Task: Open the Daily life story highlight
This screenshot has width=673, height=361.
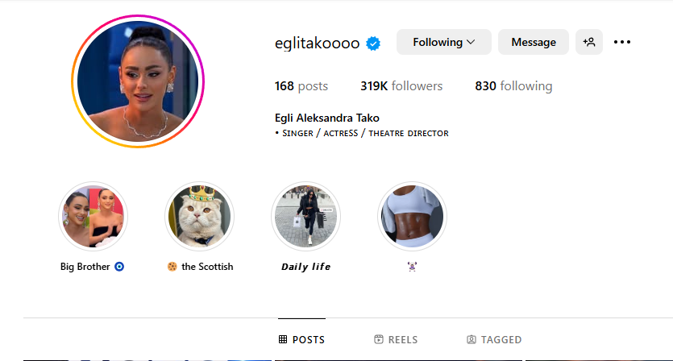Action: 305,216
